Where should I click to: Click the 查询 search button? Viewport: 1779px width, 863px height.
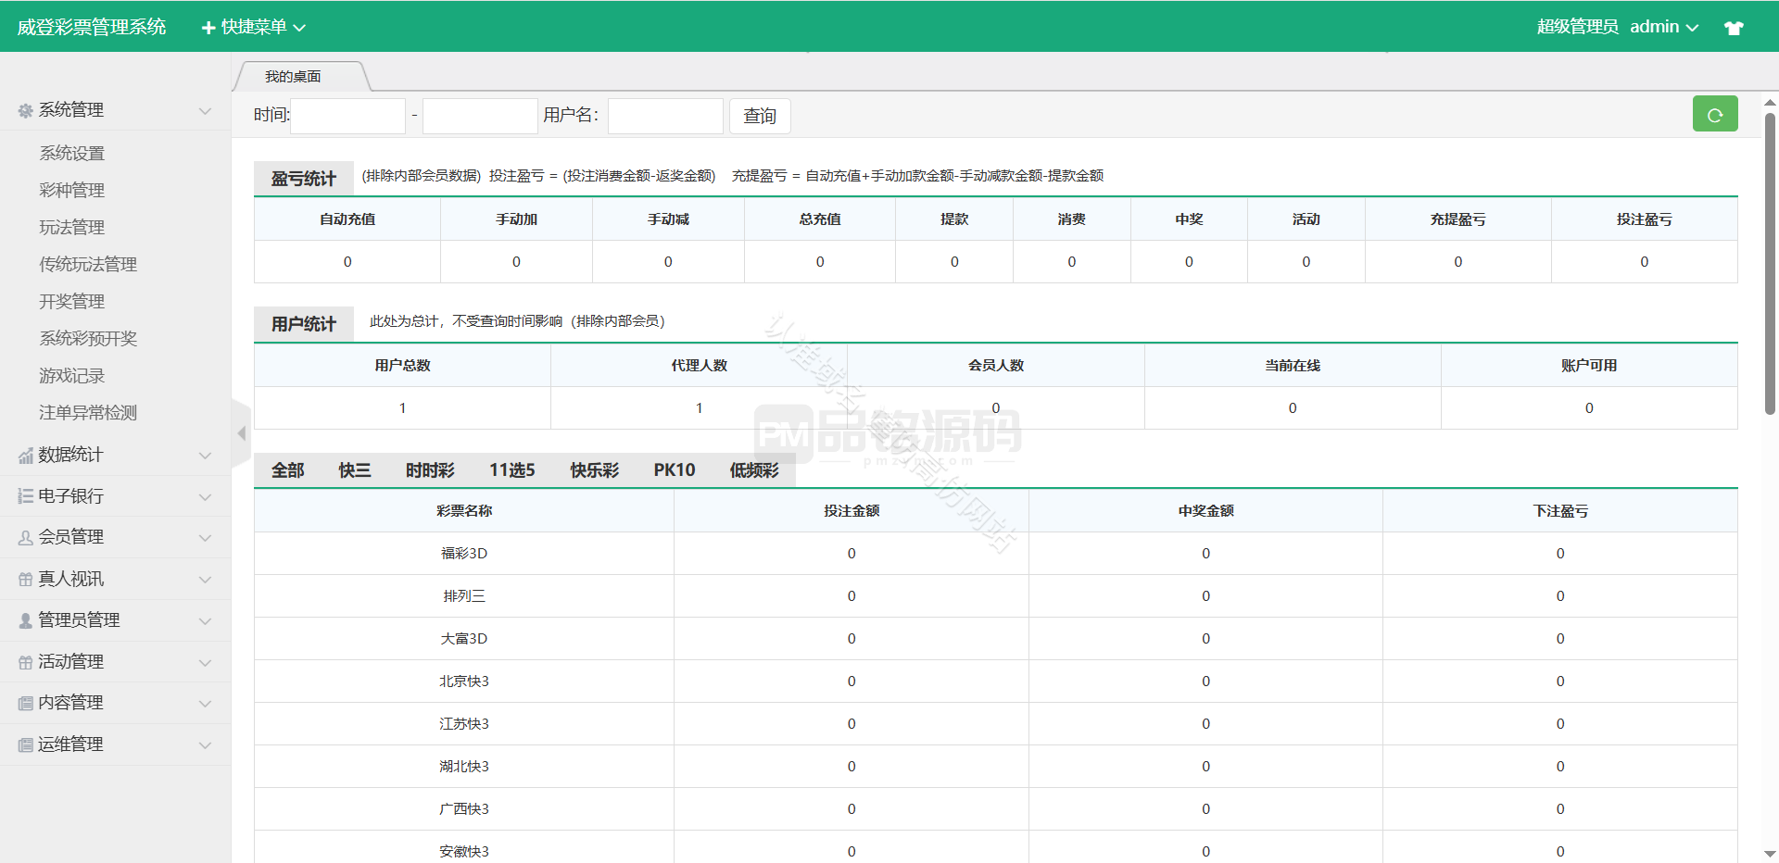pos(760,116)
